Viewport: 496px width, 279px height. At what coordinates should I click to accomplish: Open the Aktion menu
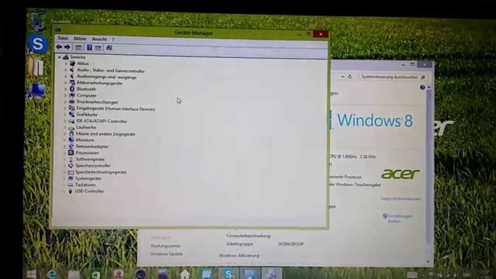pyautogui.click(x=80, y=39)
